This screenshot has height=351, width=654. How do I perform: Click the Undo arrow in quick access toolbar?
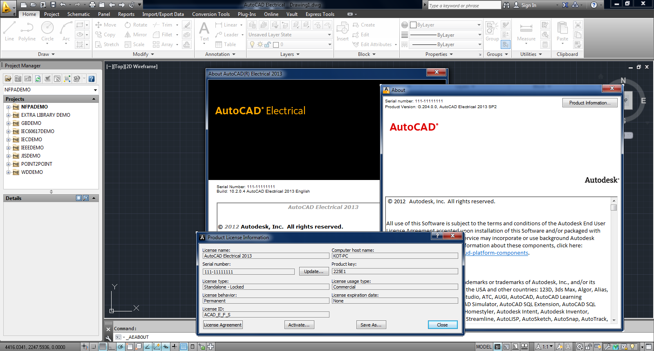click(x=63, y=5)
